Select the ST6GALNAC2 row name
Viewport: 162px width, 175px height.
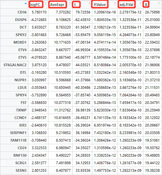pos(15,65)
